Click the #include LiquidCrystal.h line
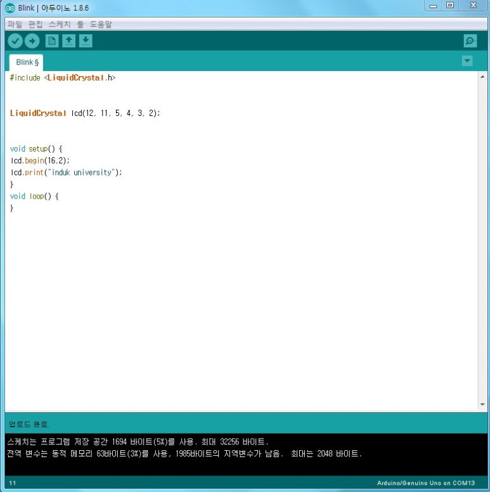This screenshot has width=490, height=492. 63,77
